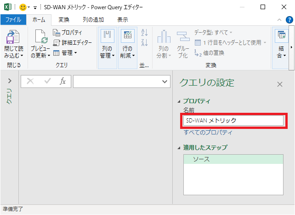Open dropdown arrow beside 1行目をヘッダーとして使用
This screenshot has width=295, height=215.
point(265,42)
